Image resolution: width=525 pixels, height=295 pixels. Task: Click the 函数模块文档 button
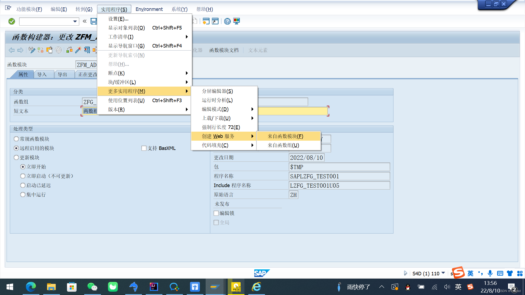pos(224,50)
